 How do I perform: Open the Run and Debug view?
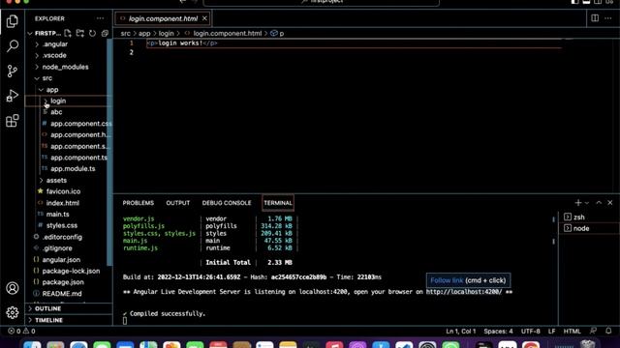pos(13,96)
